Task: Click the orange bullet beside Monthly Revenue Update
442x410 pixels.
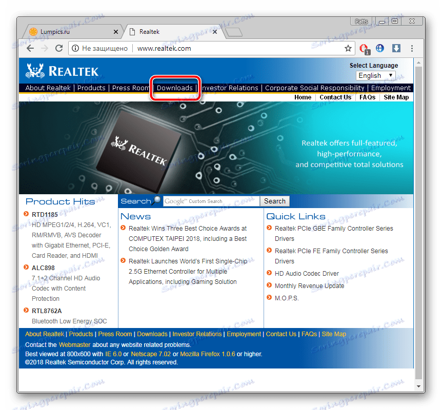Action: coord(269,285)
